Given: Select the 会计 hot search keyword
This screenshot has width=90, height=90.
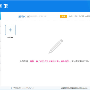Looking at the screenshot, I should click(76, 16).
